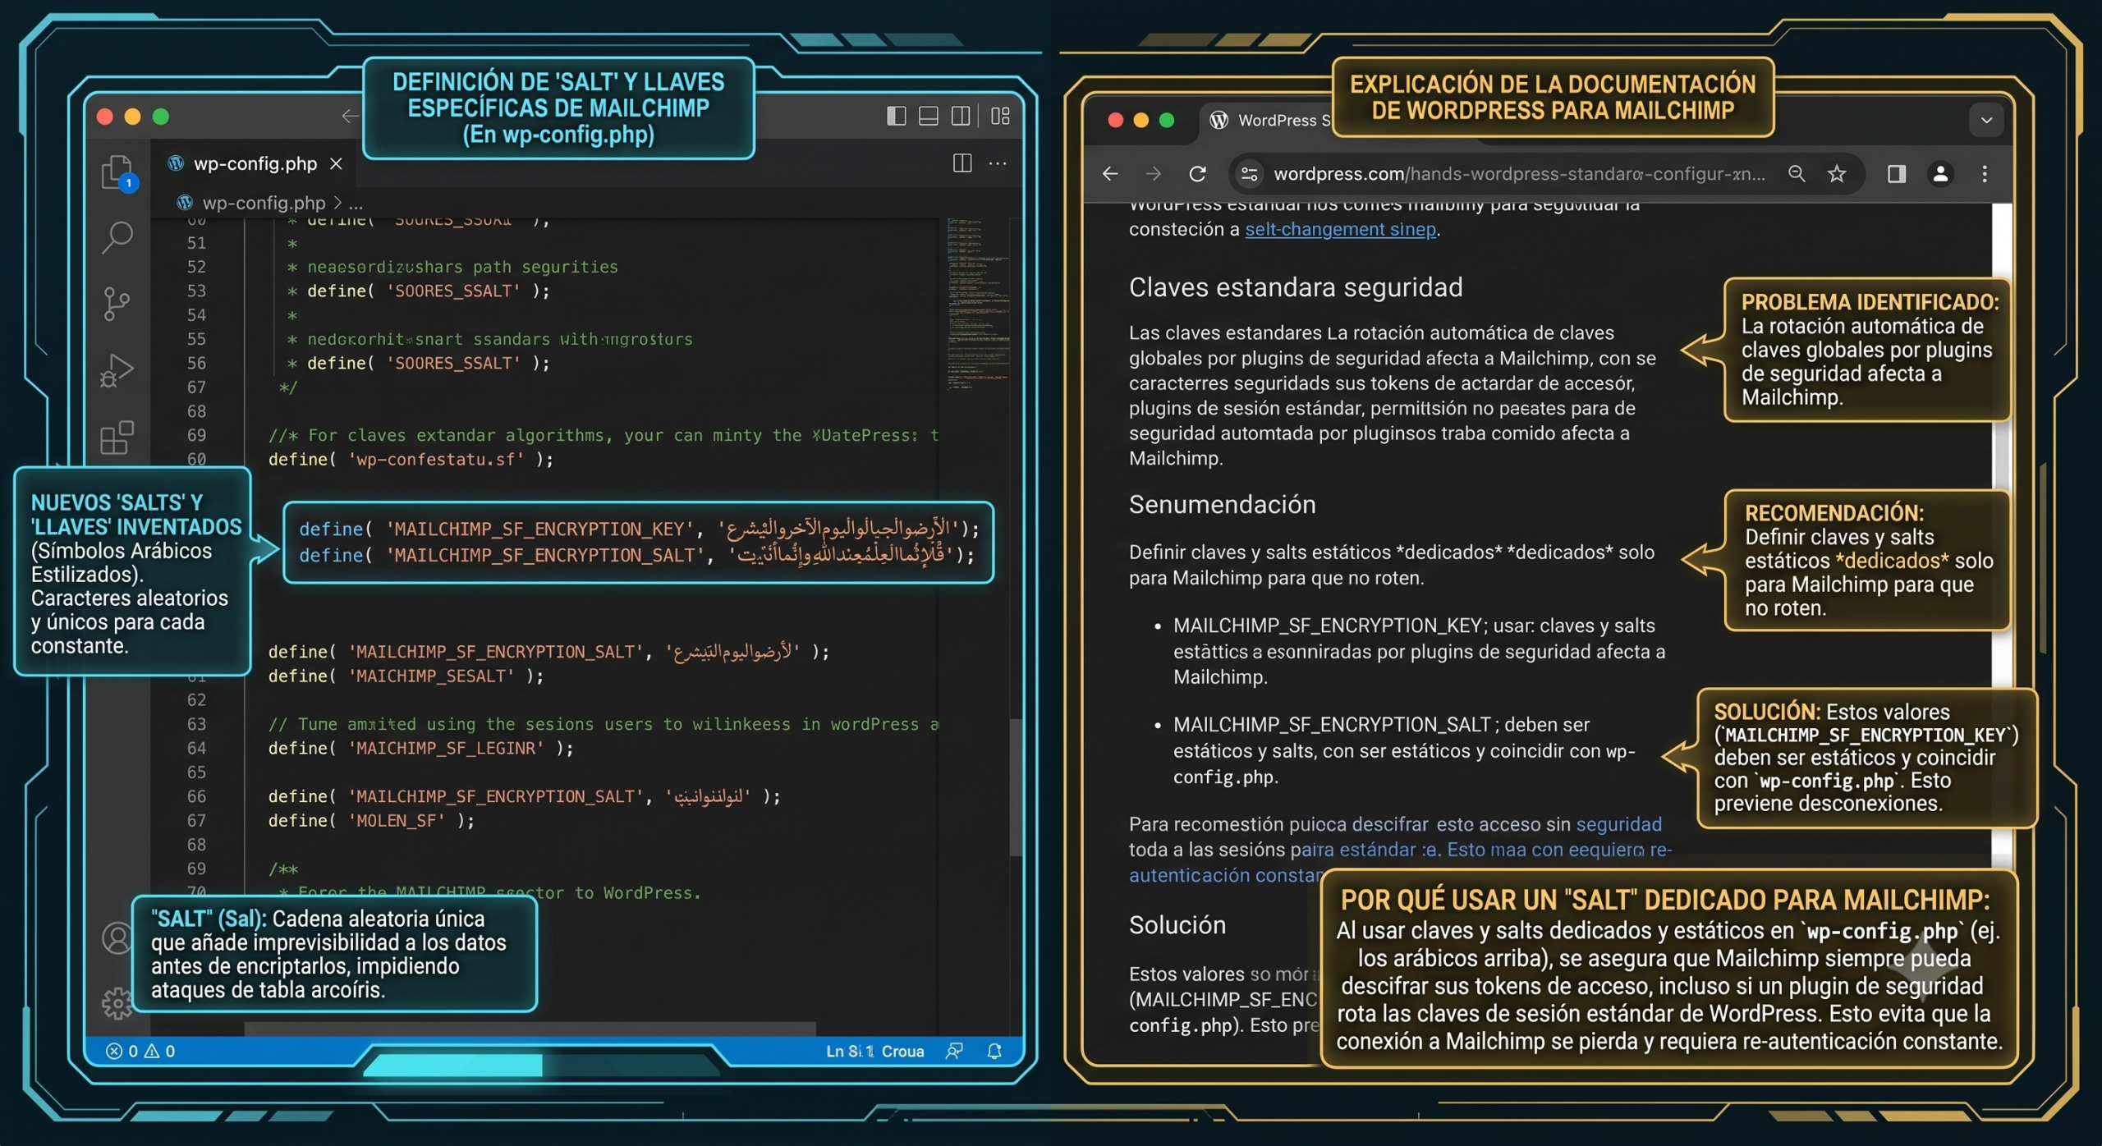The width and height of the screenshot is (2102, 1146).
Task: Open the Explorer icon in VS Code sidebar
Action: (117, 172)
